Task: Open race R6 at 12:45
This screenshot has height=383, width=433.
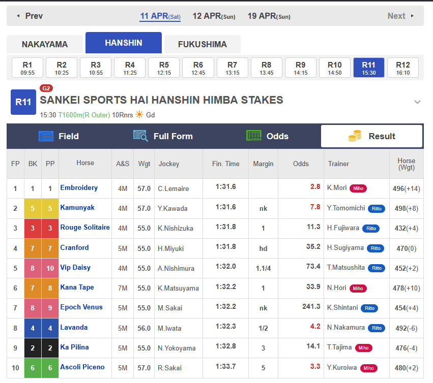Action: pyautogui.click(x=198, y=68)
